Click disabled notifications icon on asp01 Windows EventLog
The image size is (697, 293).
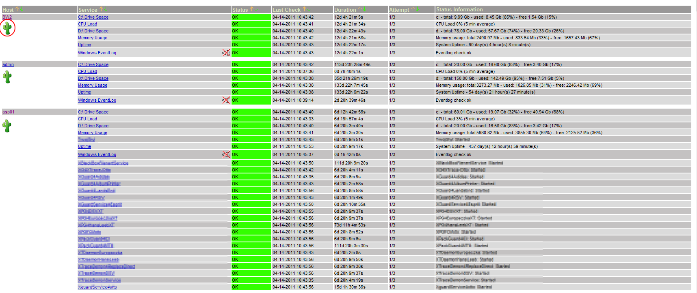tap(226, 154)
